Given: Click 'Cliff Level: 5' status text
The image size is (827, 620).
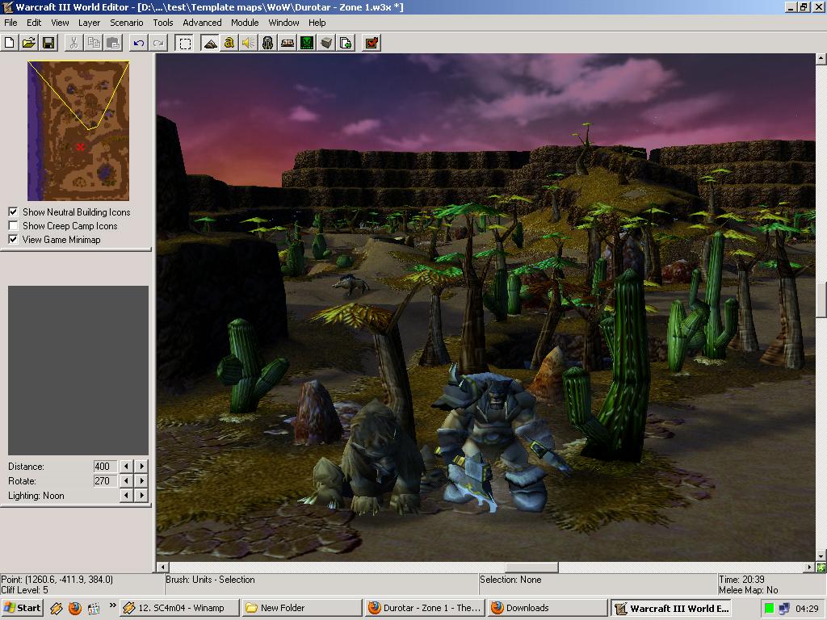Looking at the screenshot, I should (x=24, y=590).
